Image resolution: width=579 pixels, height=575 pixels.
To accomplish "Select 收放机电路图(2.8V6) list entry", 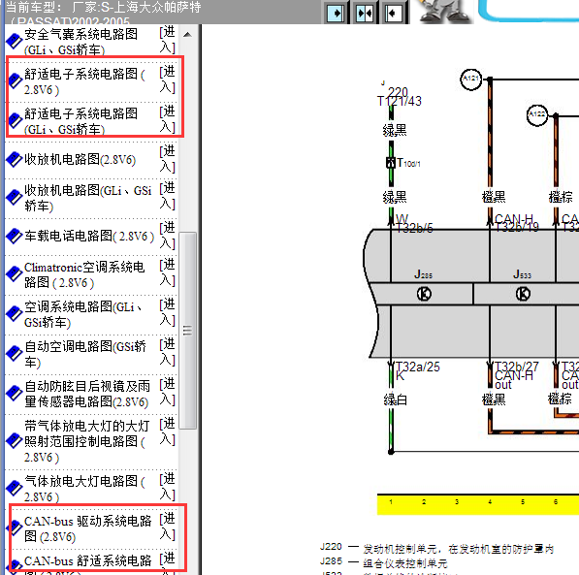I will (x=80, y=160).
